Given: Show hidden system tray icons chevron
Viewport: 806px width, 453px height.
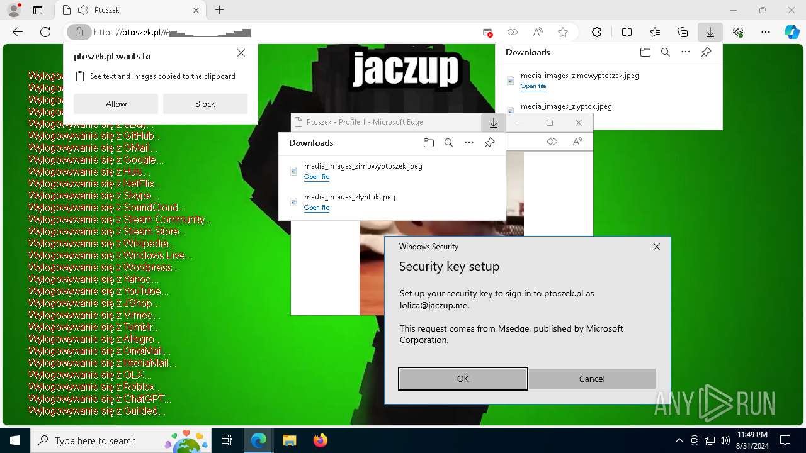Looking at the screenshot, I should [679, 440].
